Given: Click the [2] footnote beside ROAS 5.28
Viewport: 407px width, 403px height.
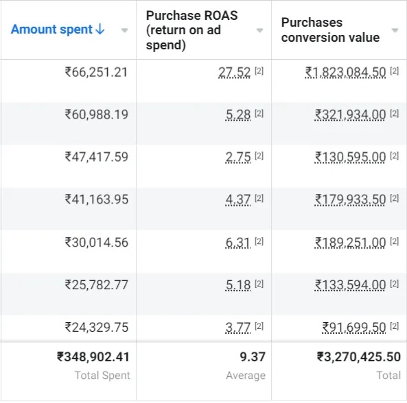Looking at the screenshot, I should coord(259,113).
